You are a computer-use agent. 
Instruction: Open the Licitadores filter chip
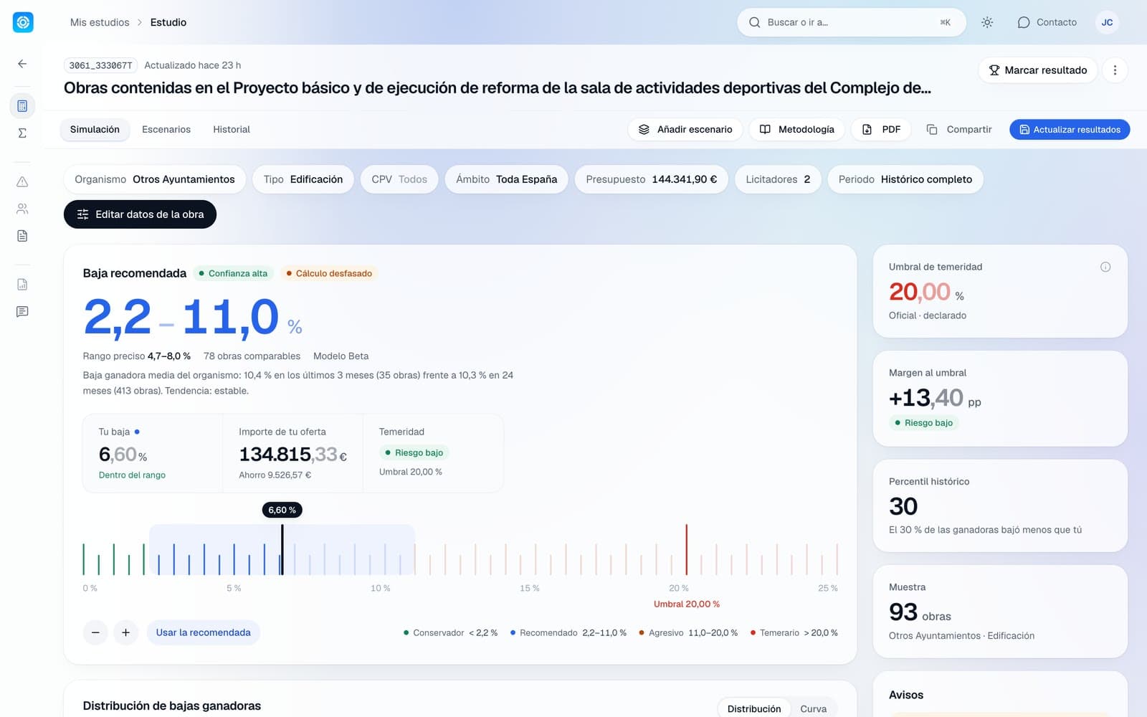pos(778,179)
